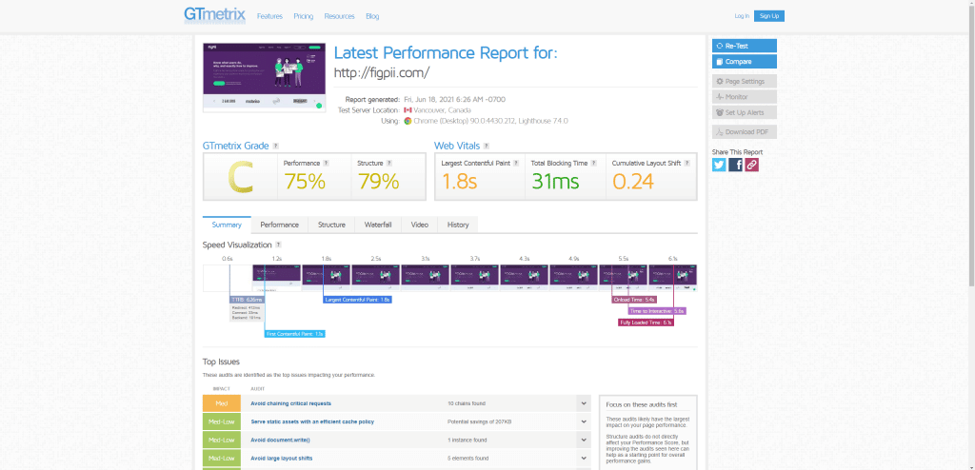Share report on Facebook icon
975x470 pixels.
736,165
